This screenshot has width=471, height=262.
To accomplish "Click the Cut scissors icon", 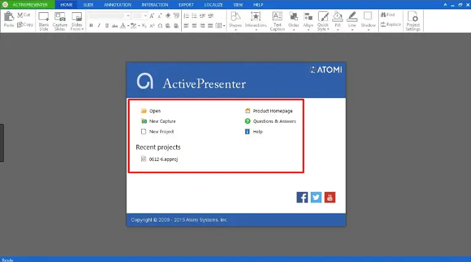I will [x=20, y=15].
